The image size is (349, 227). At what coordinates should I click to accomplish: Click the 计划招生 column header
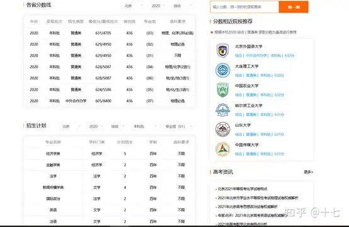125,142
